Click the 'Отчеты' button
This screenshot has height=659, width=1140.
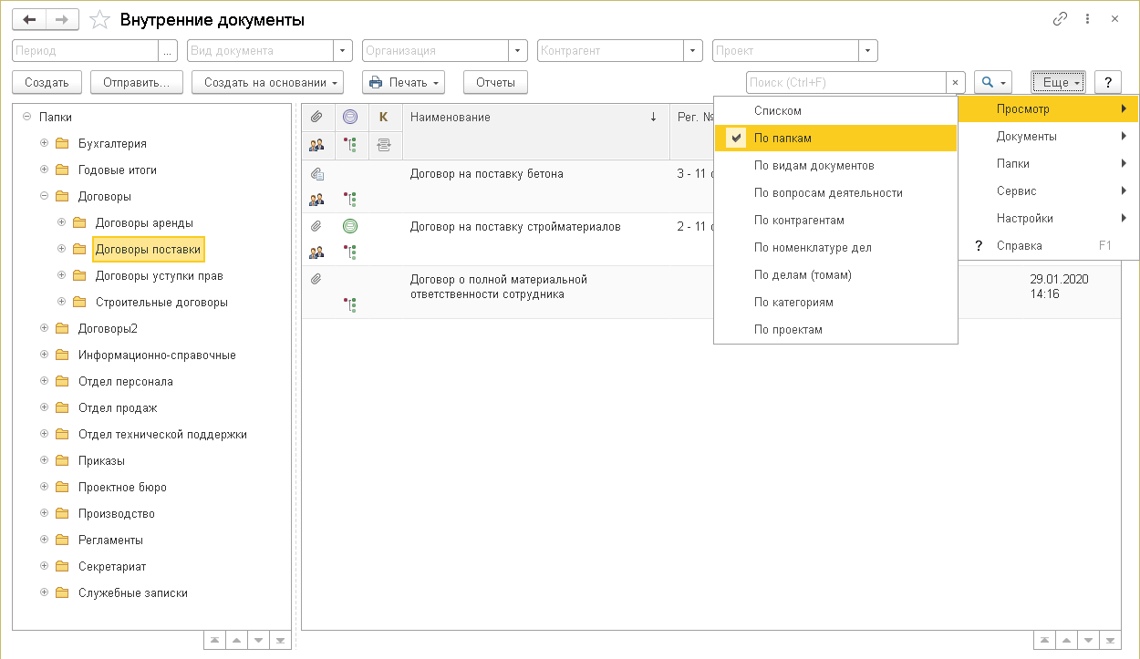click(495, 82)
